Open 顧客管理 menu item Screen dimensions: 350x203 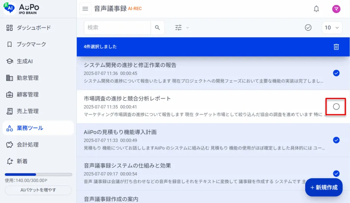tap(38, 95)
